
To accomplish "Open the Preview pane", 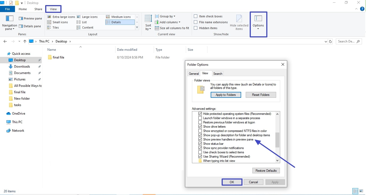I will coord(30,18).
